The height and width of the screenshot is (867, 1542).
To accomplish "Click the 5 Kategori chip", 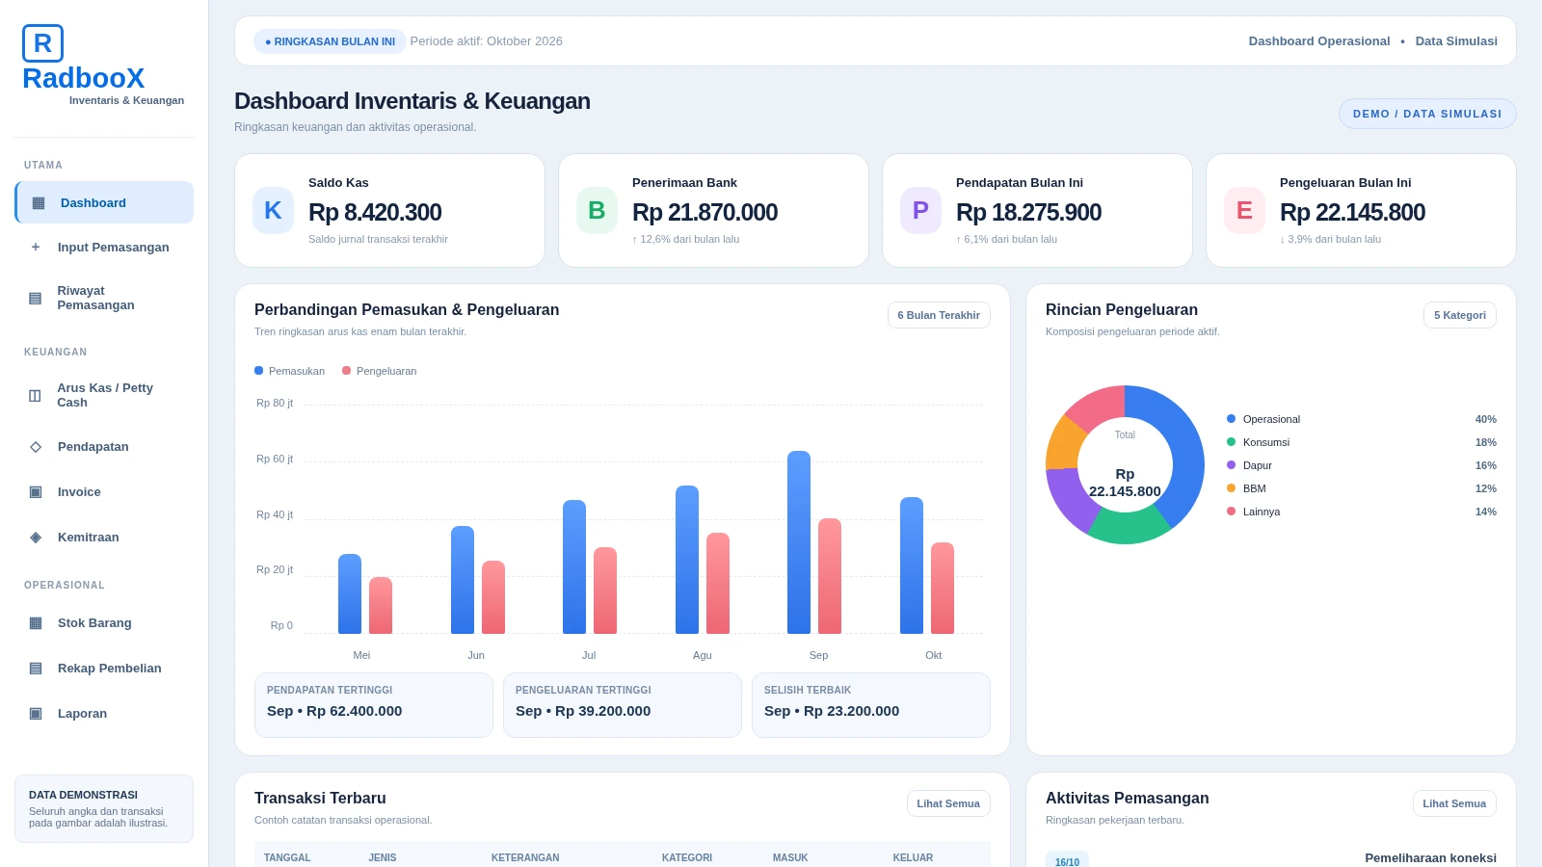I will pyautogui.click(x=1460, y=315).
